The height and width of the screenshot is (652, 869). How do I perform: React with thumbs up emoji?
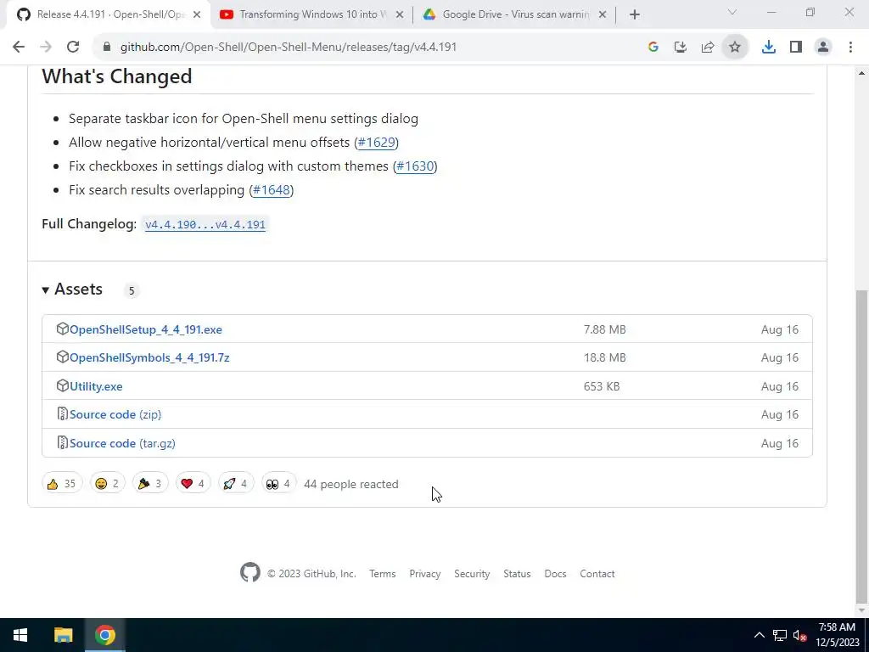click(x=61, y=483)
